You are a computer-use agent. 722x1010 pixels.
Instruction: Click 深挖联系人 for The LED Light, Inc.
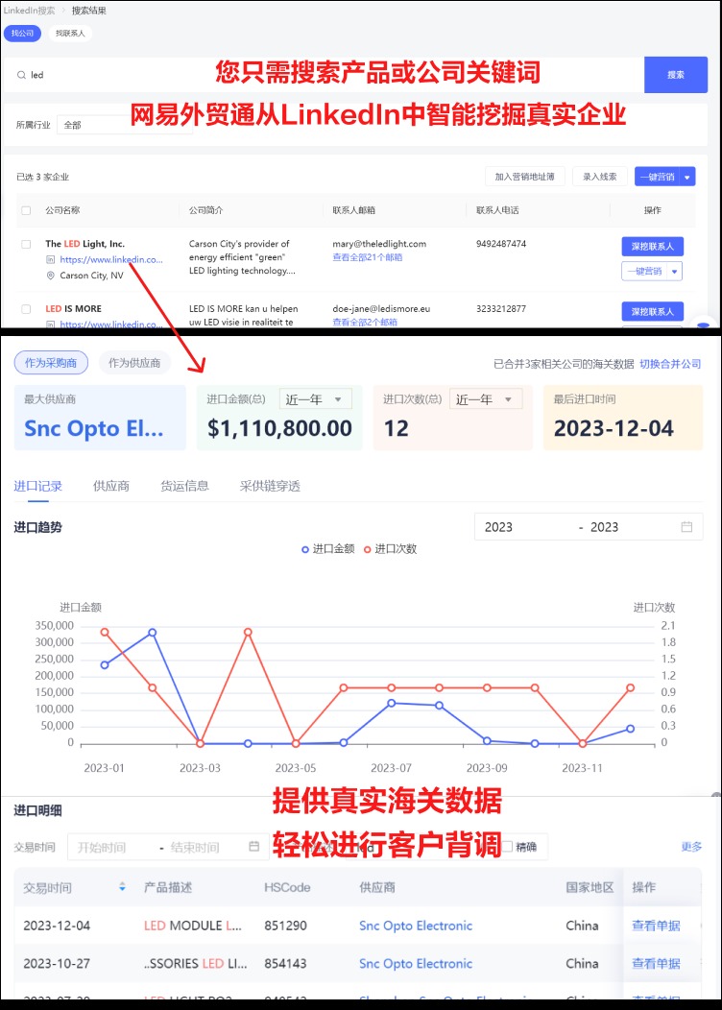653,247
